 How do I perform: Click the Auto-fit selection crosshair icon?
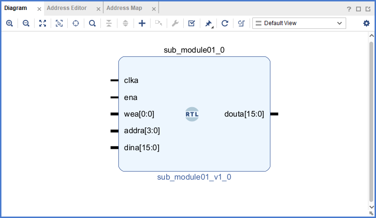tap(76, 23)
